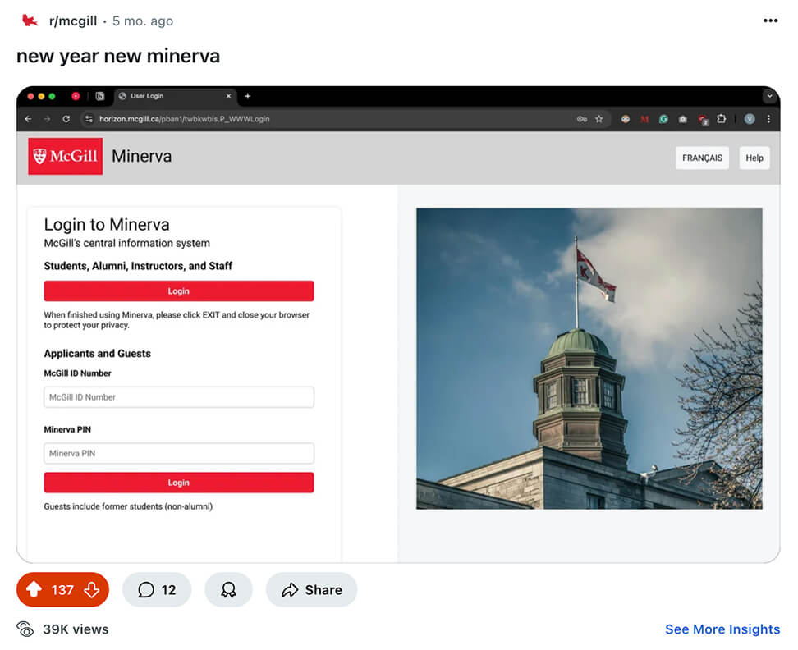Downvote the post with the down arrow

(x=92, y=589)
